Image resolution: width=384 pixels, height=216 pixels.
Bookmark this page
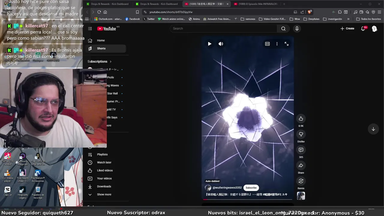point(137,12)
